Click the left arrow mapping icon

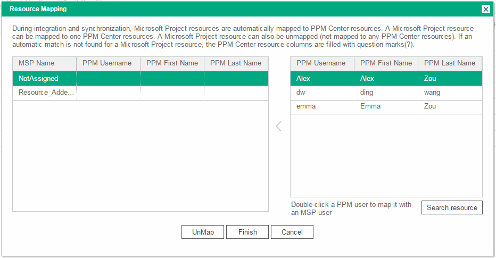click(x=278, y=127)
